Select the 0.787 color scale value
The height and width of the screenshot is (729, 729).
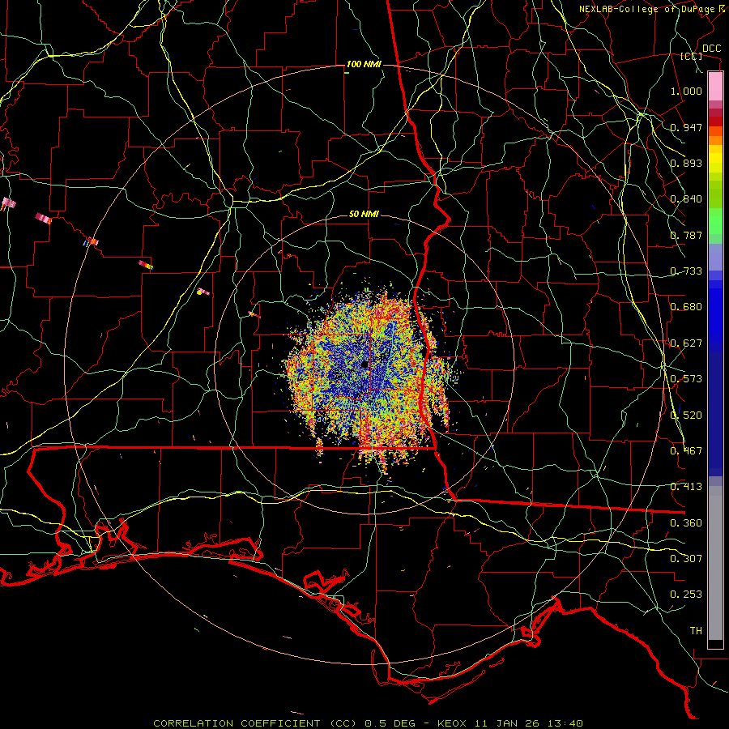pos(686,235)
